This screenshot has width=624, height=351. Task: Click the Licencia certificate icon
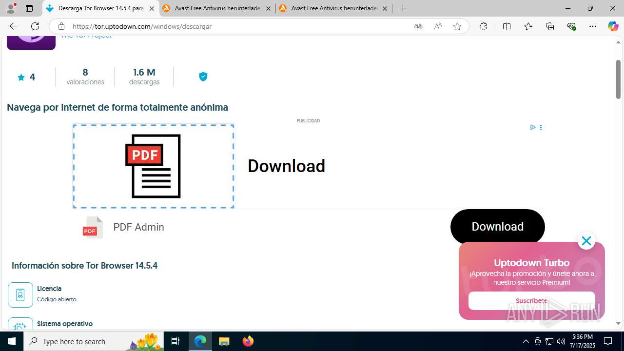coord(20,294)
